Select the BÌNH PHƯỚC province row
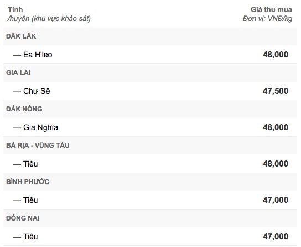This screenshot has width=301, height=247. point(150,182)
